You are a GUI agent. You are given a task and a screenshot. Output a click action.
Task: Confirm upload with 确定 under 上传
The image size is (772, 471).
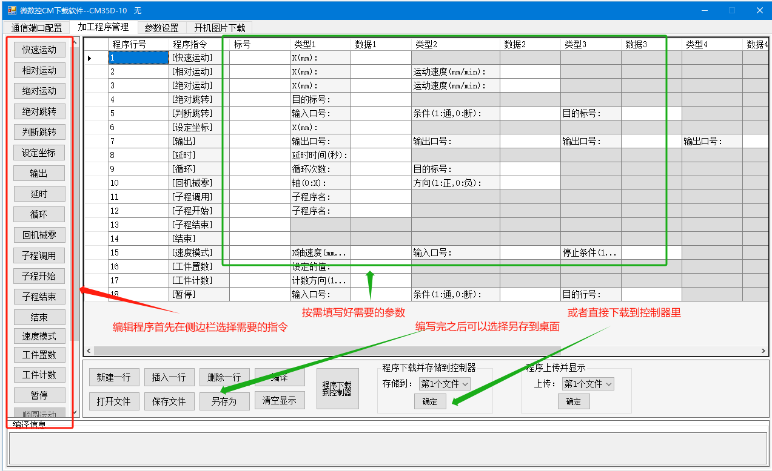coord(574,401)
